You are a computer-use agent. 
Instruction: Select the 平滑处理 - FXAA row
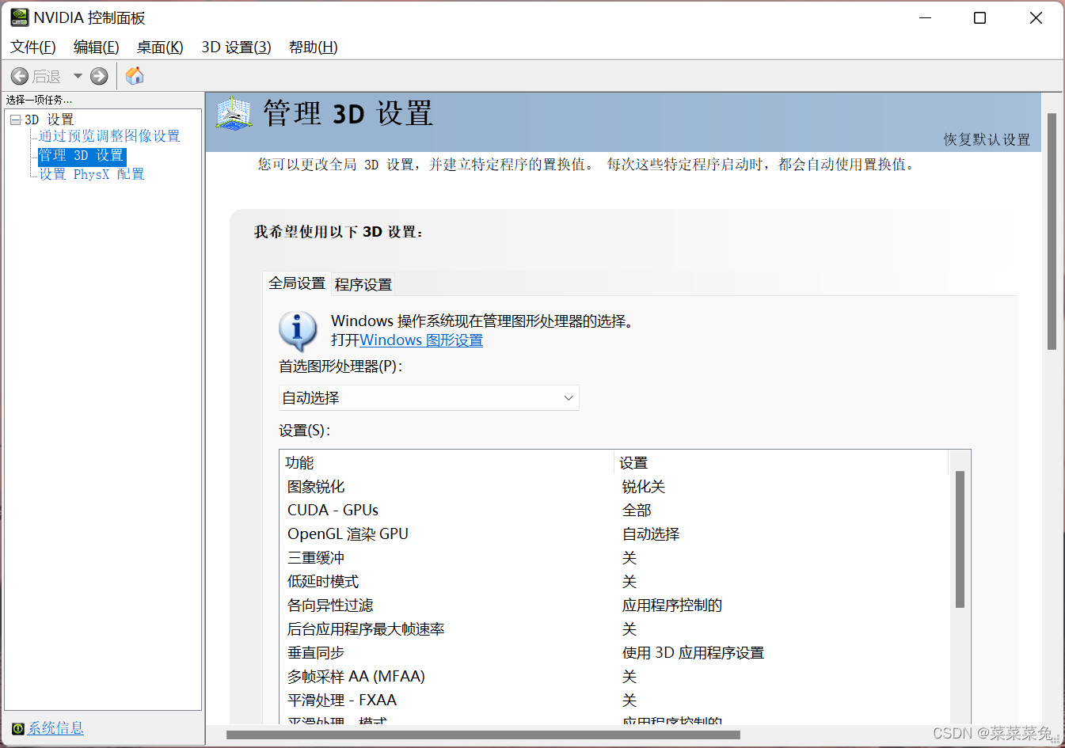(x=614, y=701)
